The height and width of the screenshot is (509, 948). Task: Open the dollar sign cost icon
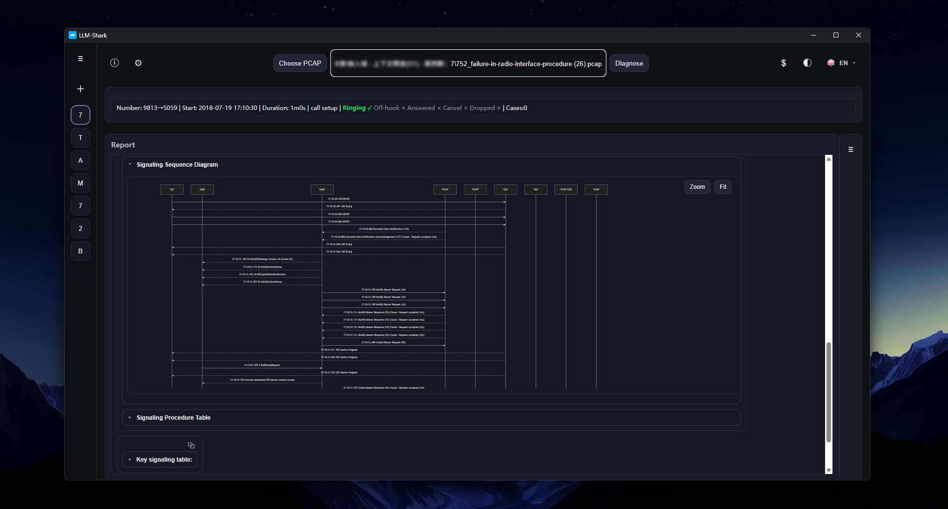(784, 63)
